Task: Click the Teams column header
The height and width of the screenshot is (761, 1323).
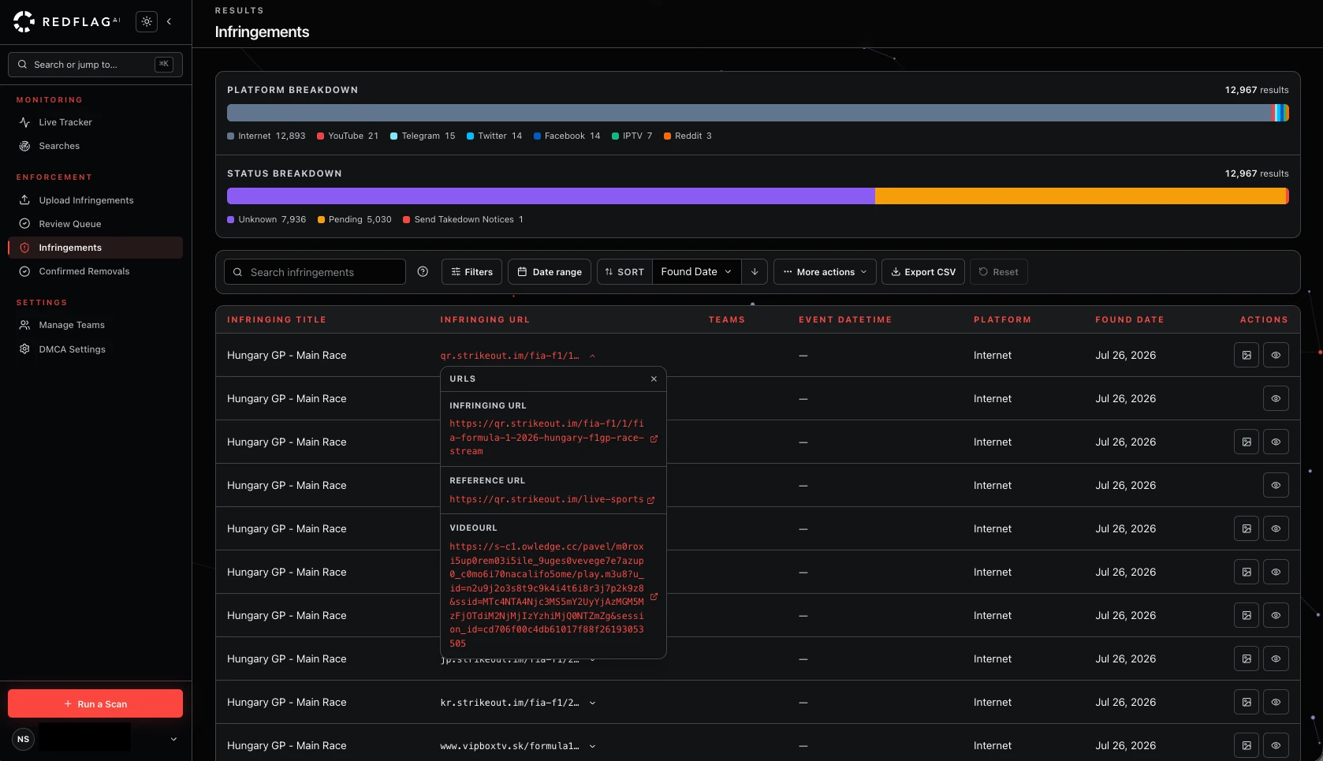Action: (x=727, y=320)
